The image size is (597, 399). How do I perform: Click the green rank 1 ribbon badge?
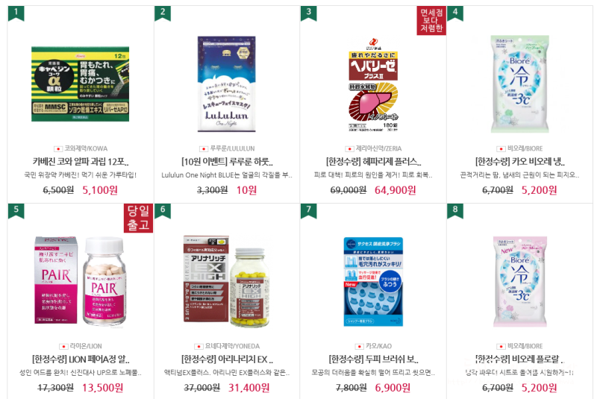(16, 13)
